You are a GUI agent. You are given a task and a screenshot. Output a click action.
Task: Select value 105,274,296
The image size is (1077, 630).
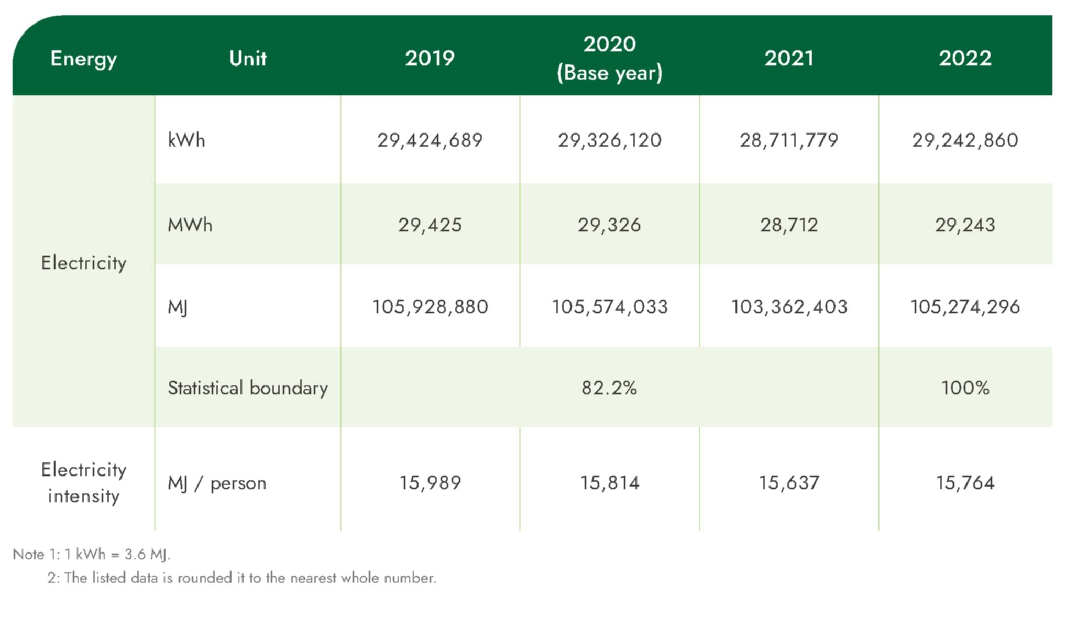click(x=965, y=307)
